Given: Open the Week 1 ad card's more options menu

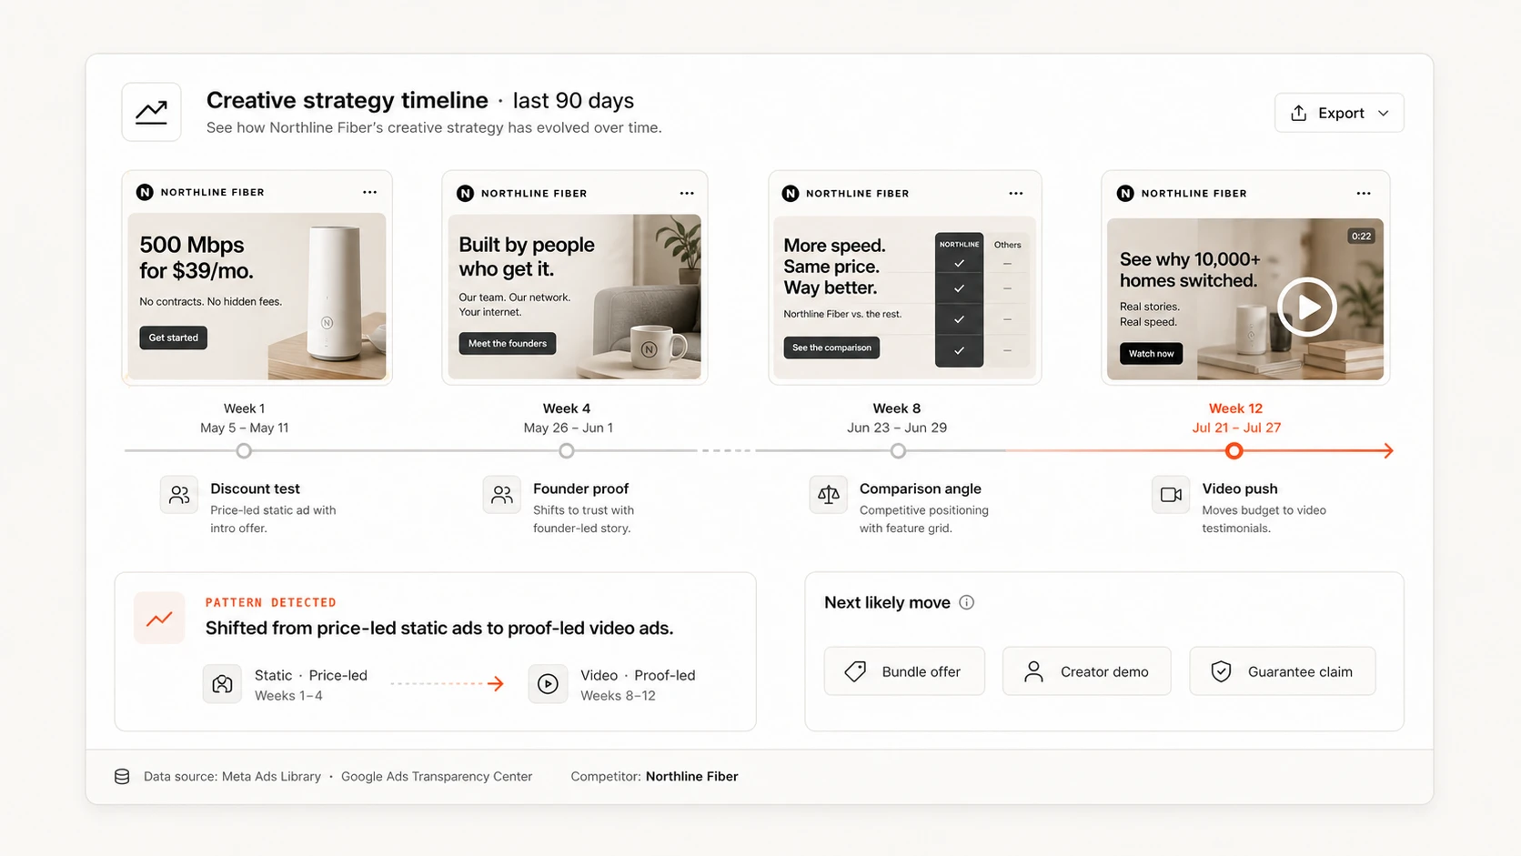Looking at the screenshot, I should [x=369, y=192].
